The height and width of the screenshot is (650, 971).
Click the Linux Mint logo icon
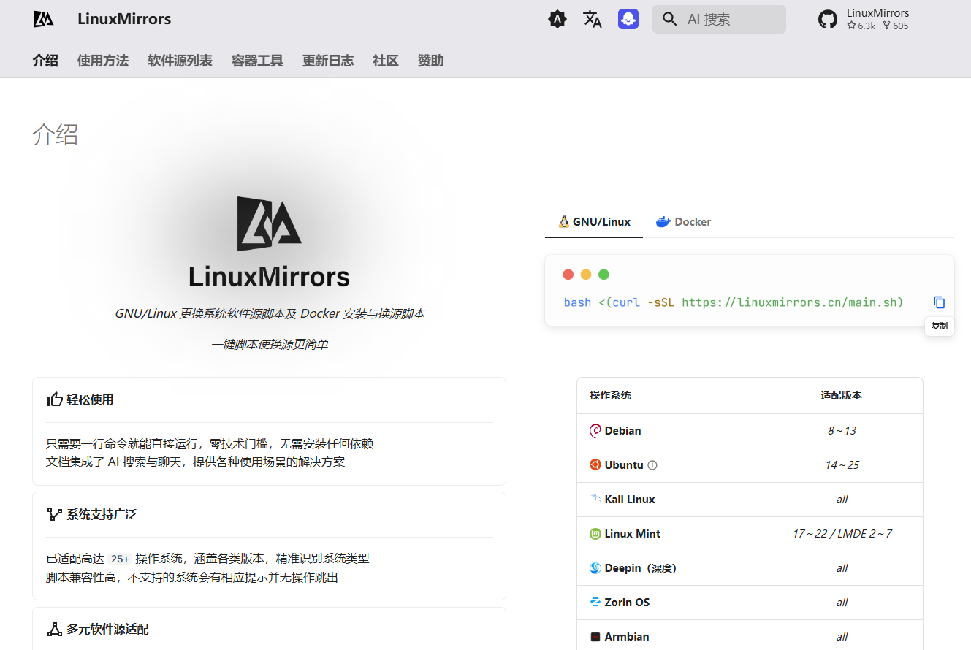tap(595, 534)
